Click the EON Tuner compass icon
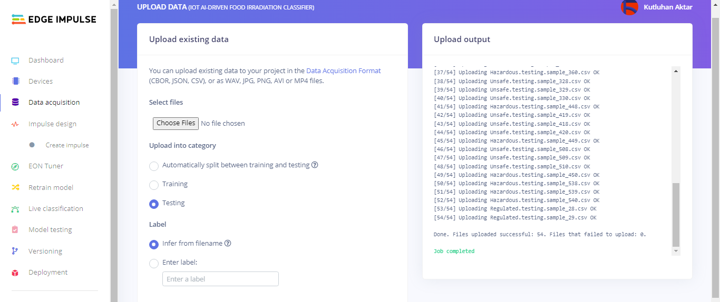 click(x=15, y=166)
